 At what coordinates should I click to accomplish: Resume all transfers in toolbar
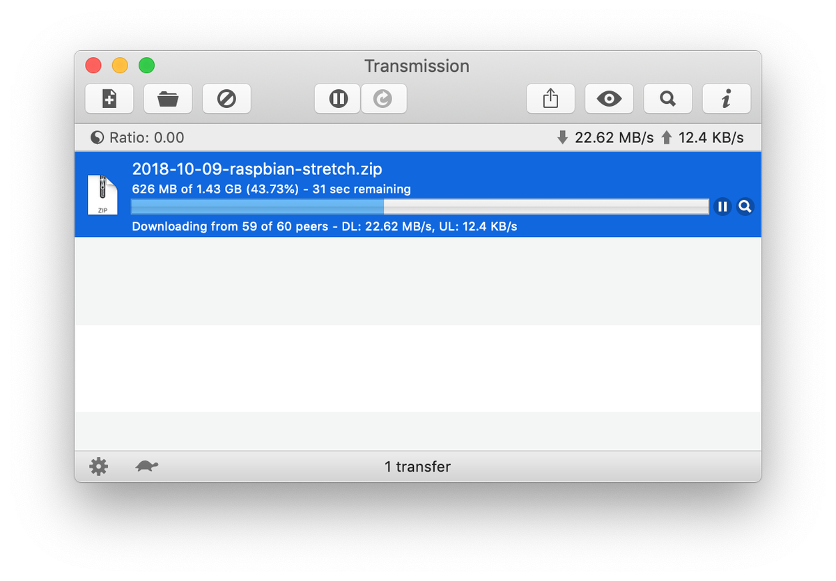click(384, 99)
